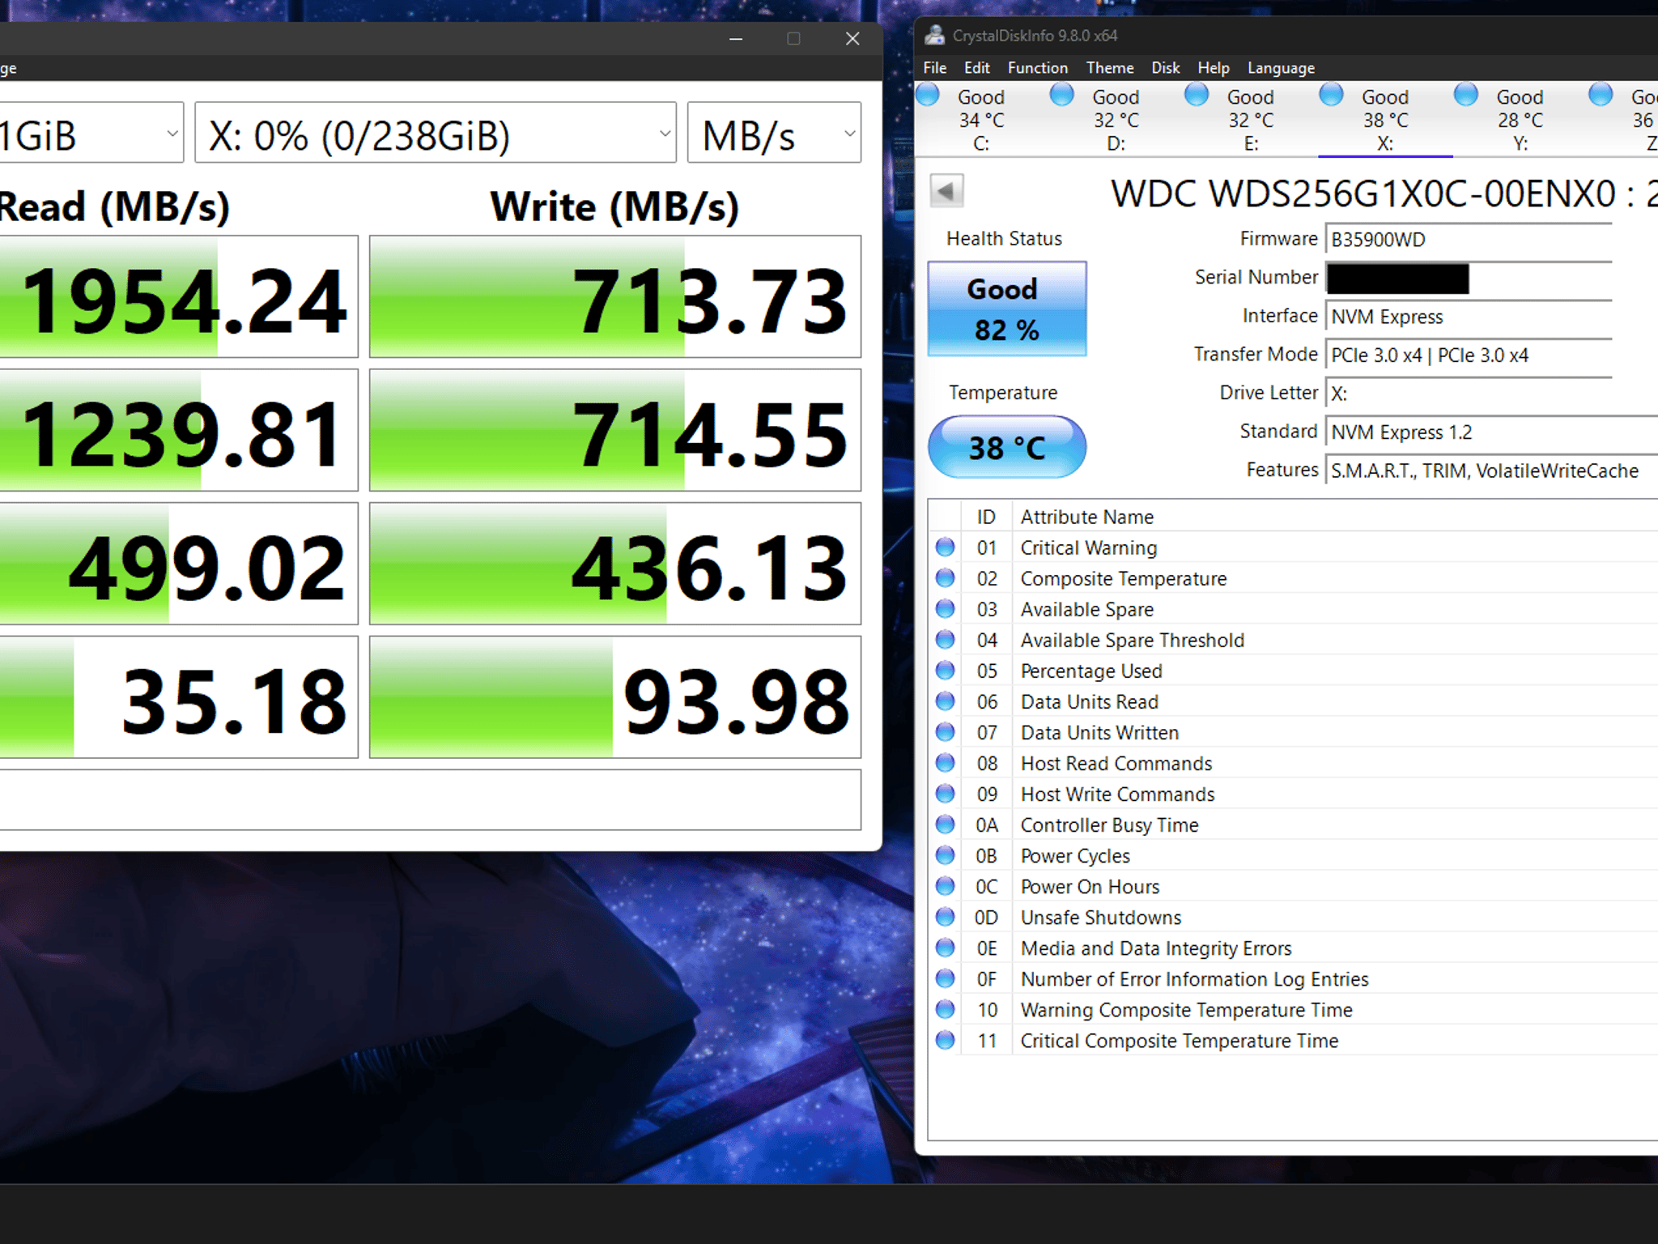The height and width of the screenshot is (1244, 1658).
Task: Click Unsafe Shutdowns status indicator
Action: click(x=945, y=917)
